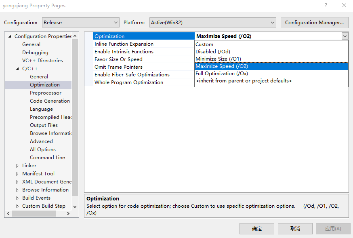
Task: Click the tree scroll up arrow
Action: (75, 36)
